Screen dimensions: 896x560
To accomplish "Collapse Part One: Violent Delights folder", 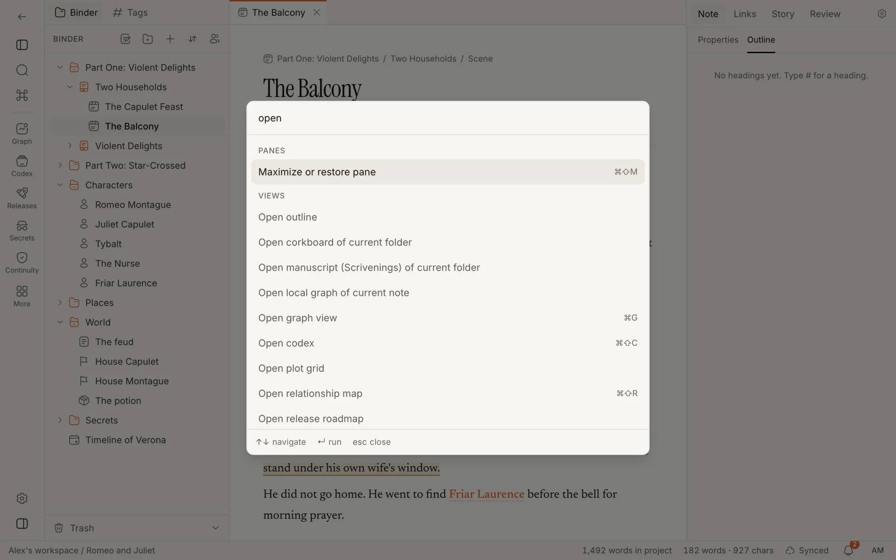I will pyautogui.click(x=60, y=67).
